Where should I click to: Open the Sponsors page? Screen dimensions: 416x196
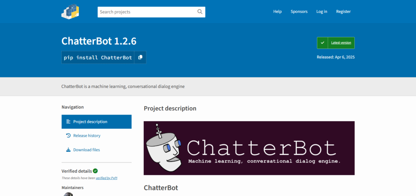(299, 12)
